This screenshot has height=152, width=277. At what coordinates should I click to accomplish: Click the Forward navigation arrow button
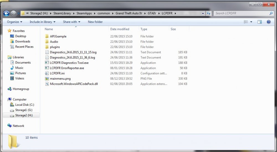13,13
